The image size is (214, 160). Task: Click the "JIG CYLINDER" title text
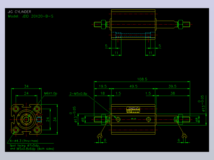pos(19,12)
